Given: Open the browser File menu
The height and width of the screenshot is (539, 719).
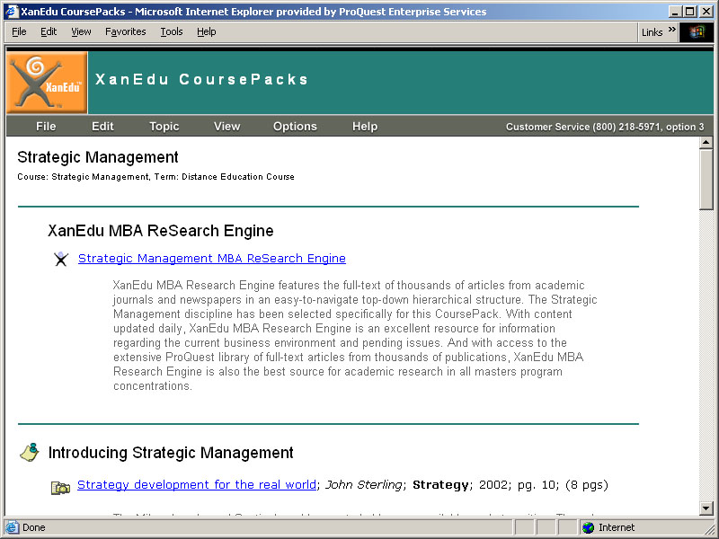Looking at the screenshot, I should [x=19, y=31].
